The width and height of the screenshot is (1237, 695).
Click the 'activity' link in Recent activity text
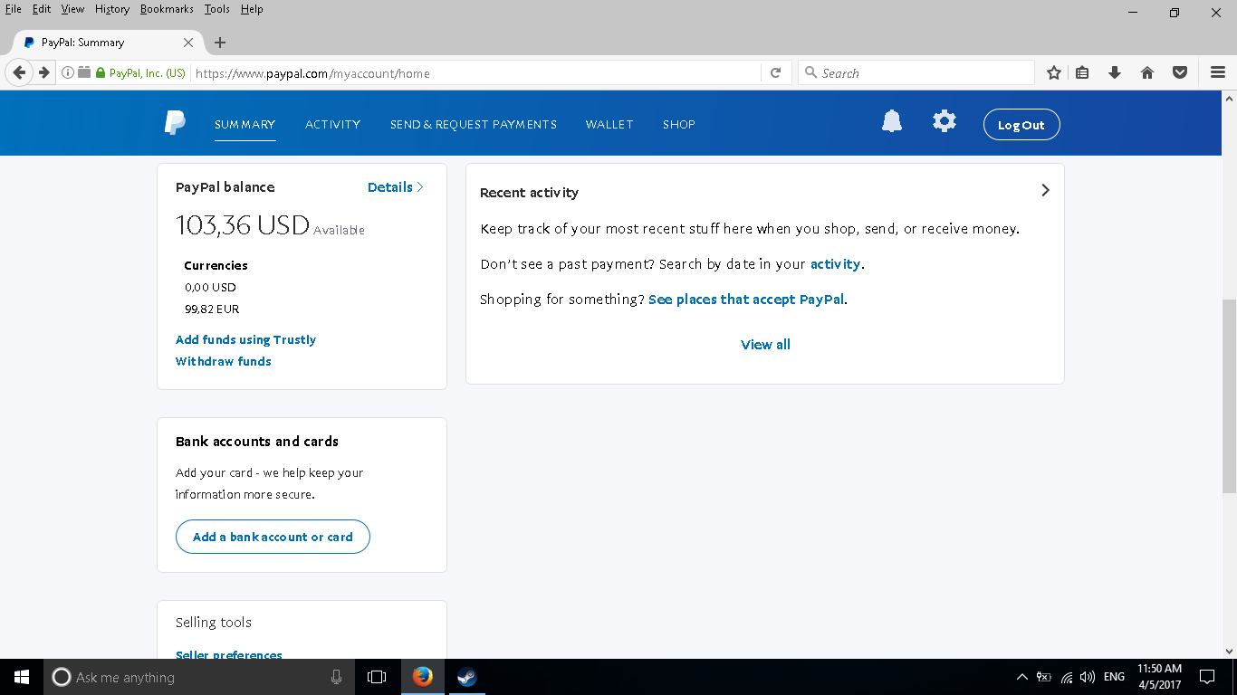(x=835, y=264)
